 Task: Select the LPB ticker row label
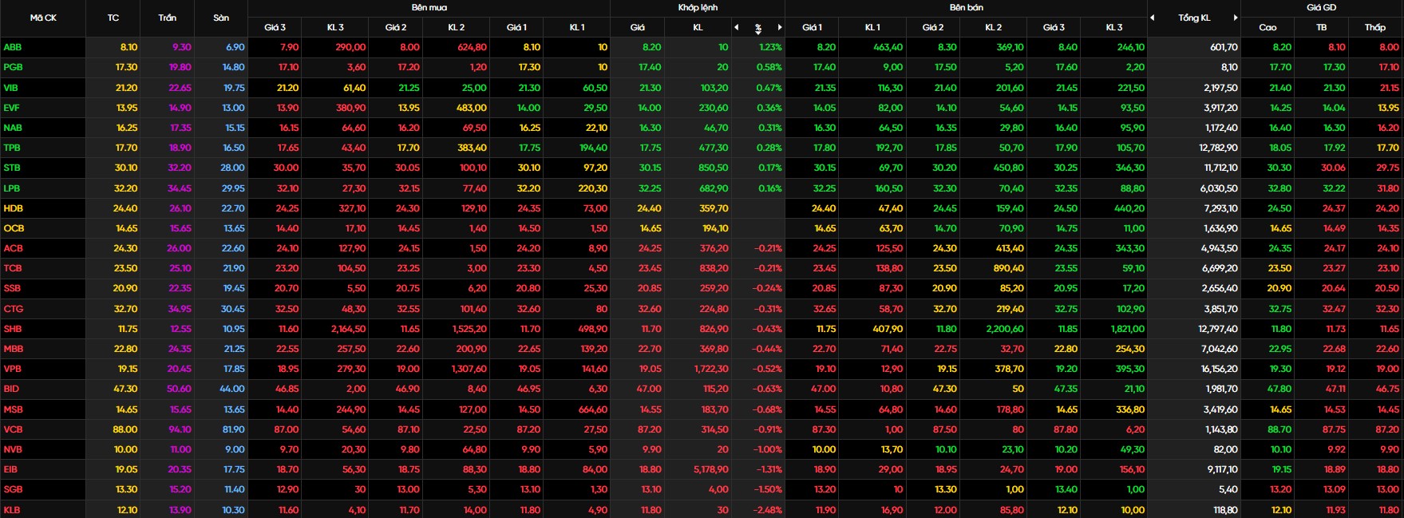click(x=12, y=188)
